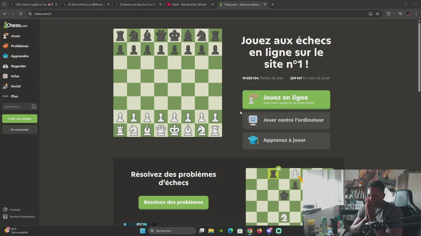Click the puzzle board preview thumbnail
The width and height of the screenshot is (421, 236).
click(274, 197)
